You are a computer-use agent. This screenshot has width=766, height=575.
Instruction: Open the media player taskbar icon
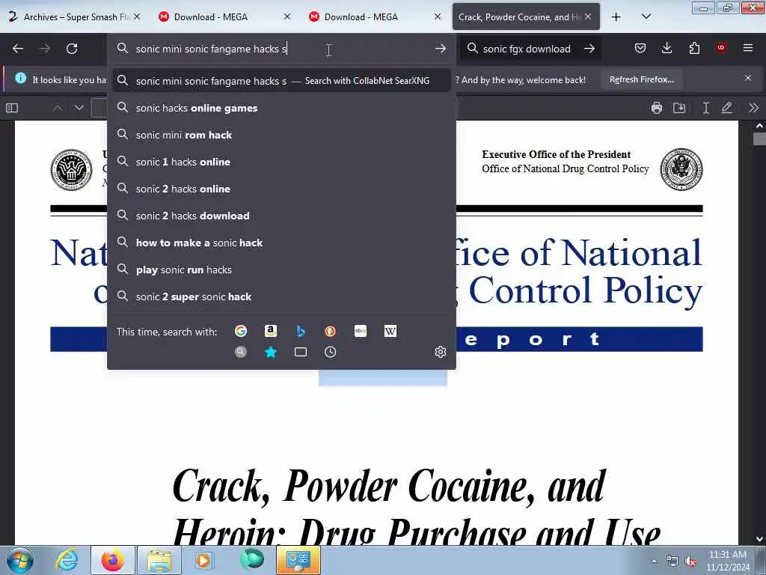coord(204,561)
